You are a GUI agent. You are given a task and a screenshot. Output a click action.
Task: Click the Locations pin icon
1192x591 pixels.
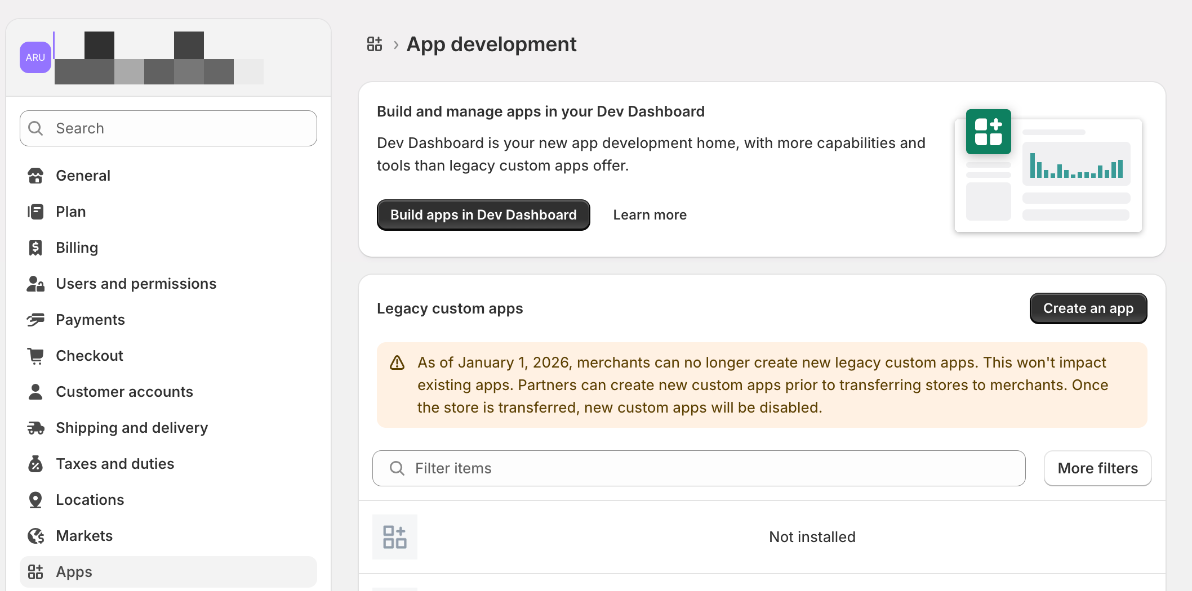click(x=35, y=500)
